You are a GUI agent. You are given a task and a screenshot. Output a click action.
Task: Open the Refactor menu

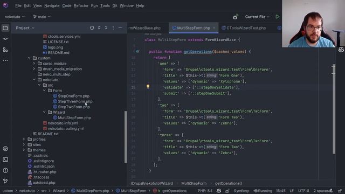click(81, 6)
